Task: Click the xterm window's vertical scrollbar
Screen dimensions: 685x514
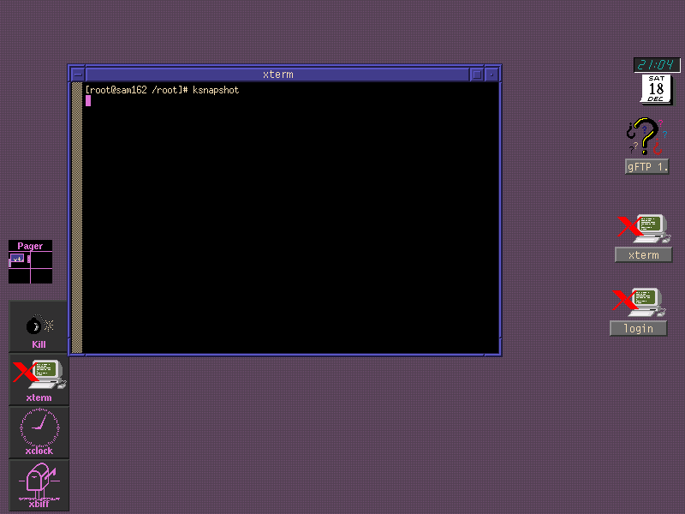Action: (x=77, y=218)
